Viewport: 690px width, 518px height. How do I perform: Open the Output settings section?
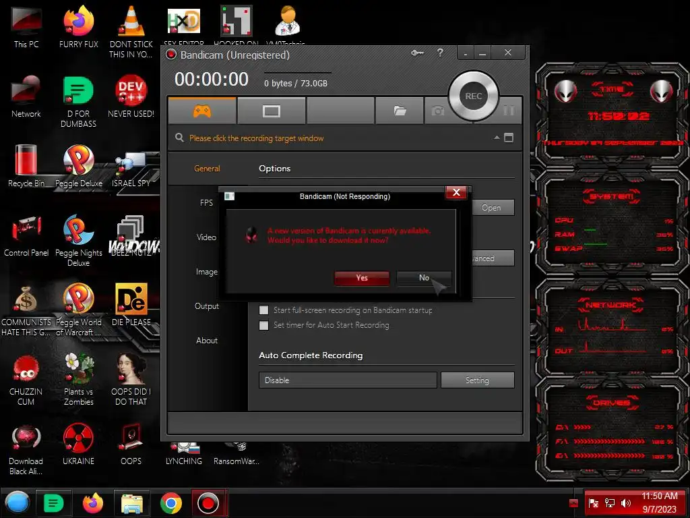[x=207, y=306]
